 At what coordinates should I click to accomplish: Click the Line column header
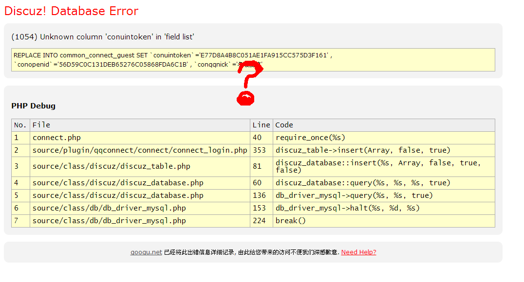click(x=262, y=125)
